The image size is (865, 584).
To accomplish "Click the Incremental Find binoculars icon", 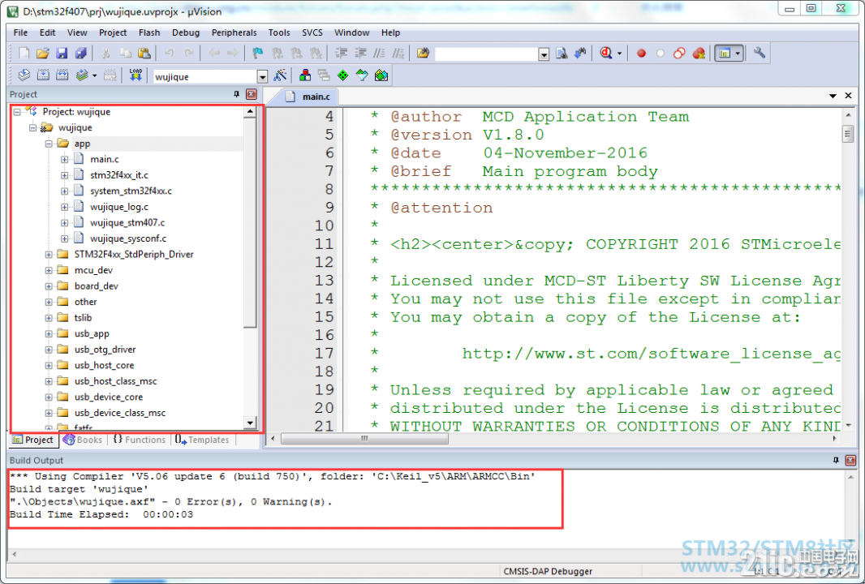I will click(x=580, y=54).
